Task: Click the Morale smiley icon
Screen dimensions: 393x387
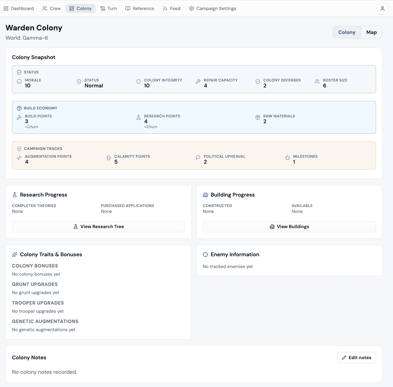Action: [19, 82]
